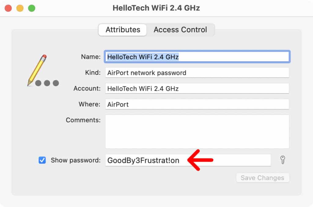
Task: Place cursor in the empty Comments box
Action: 197,131
